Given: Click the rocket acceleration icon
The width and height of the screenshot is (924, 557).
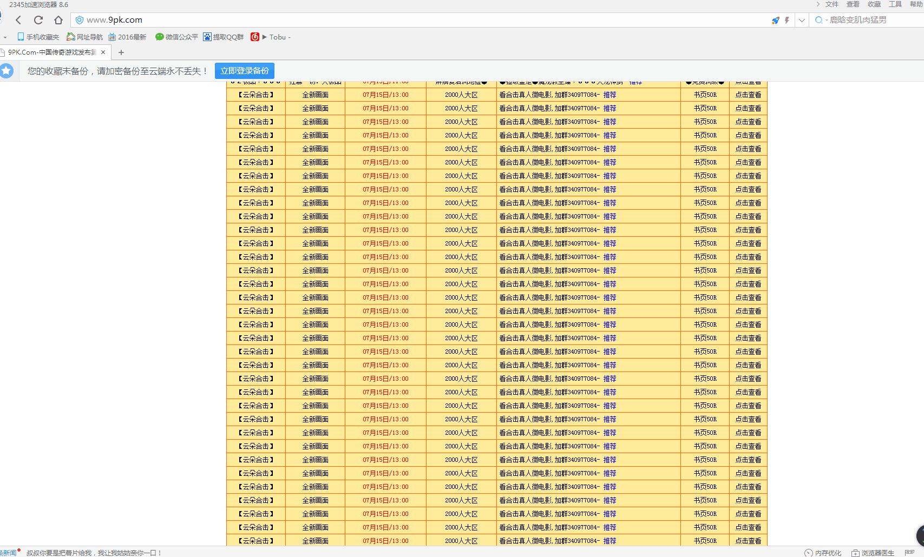Looking at the screenshot, I should coord(776,20).
